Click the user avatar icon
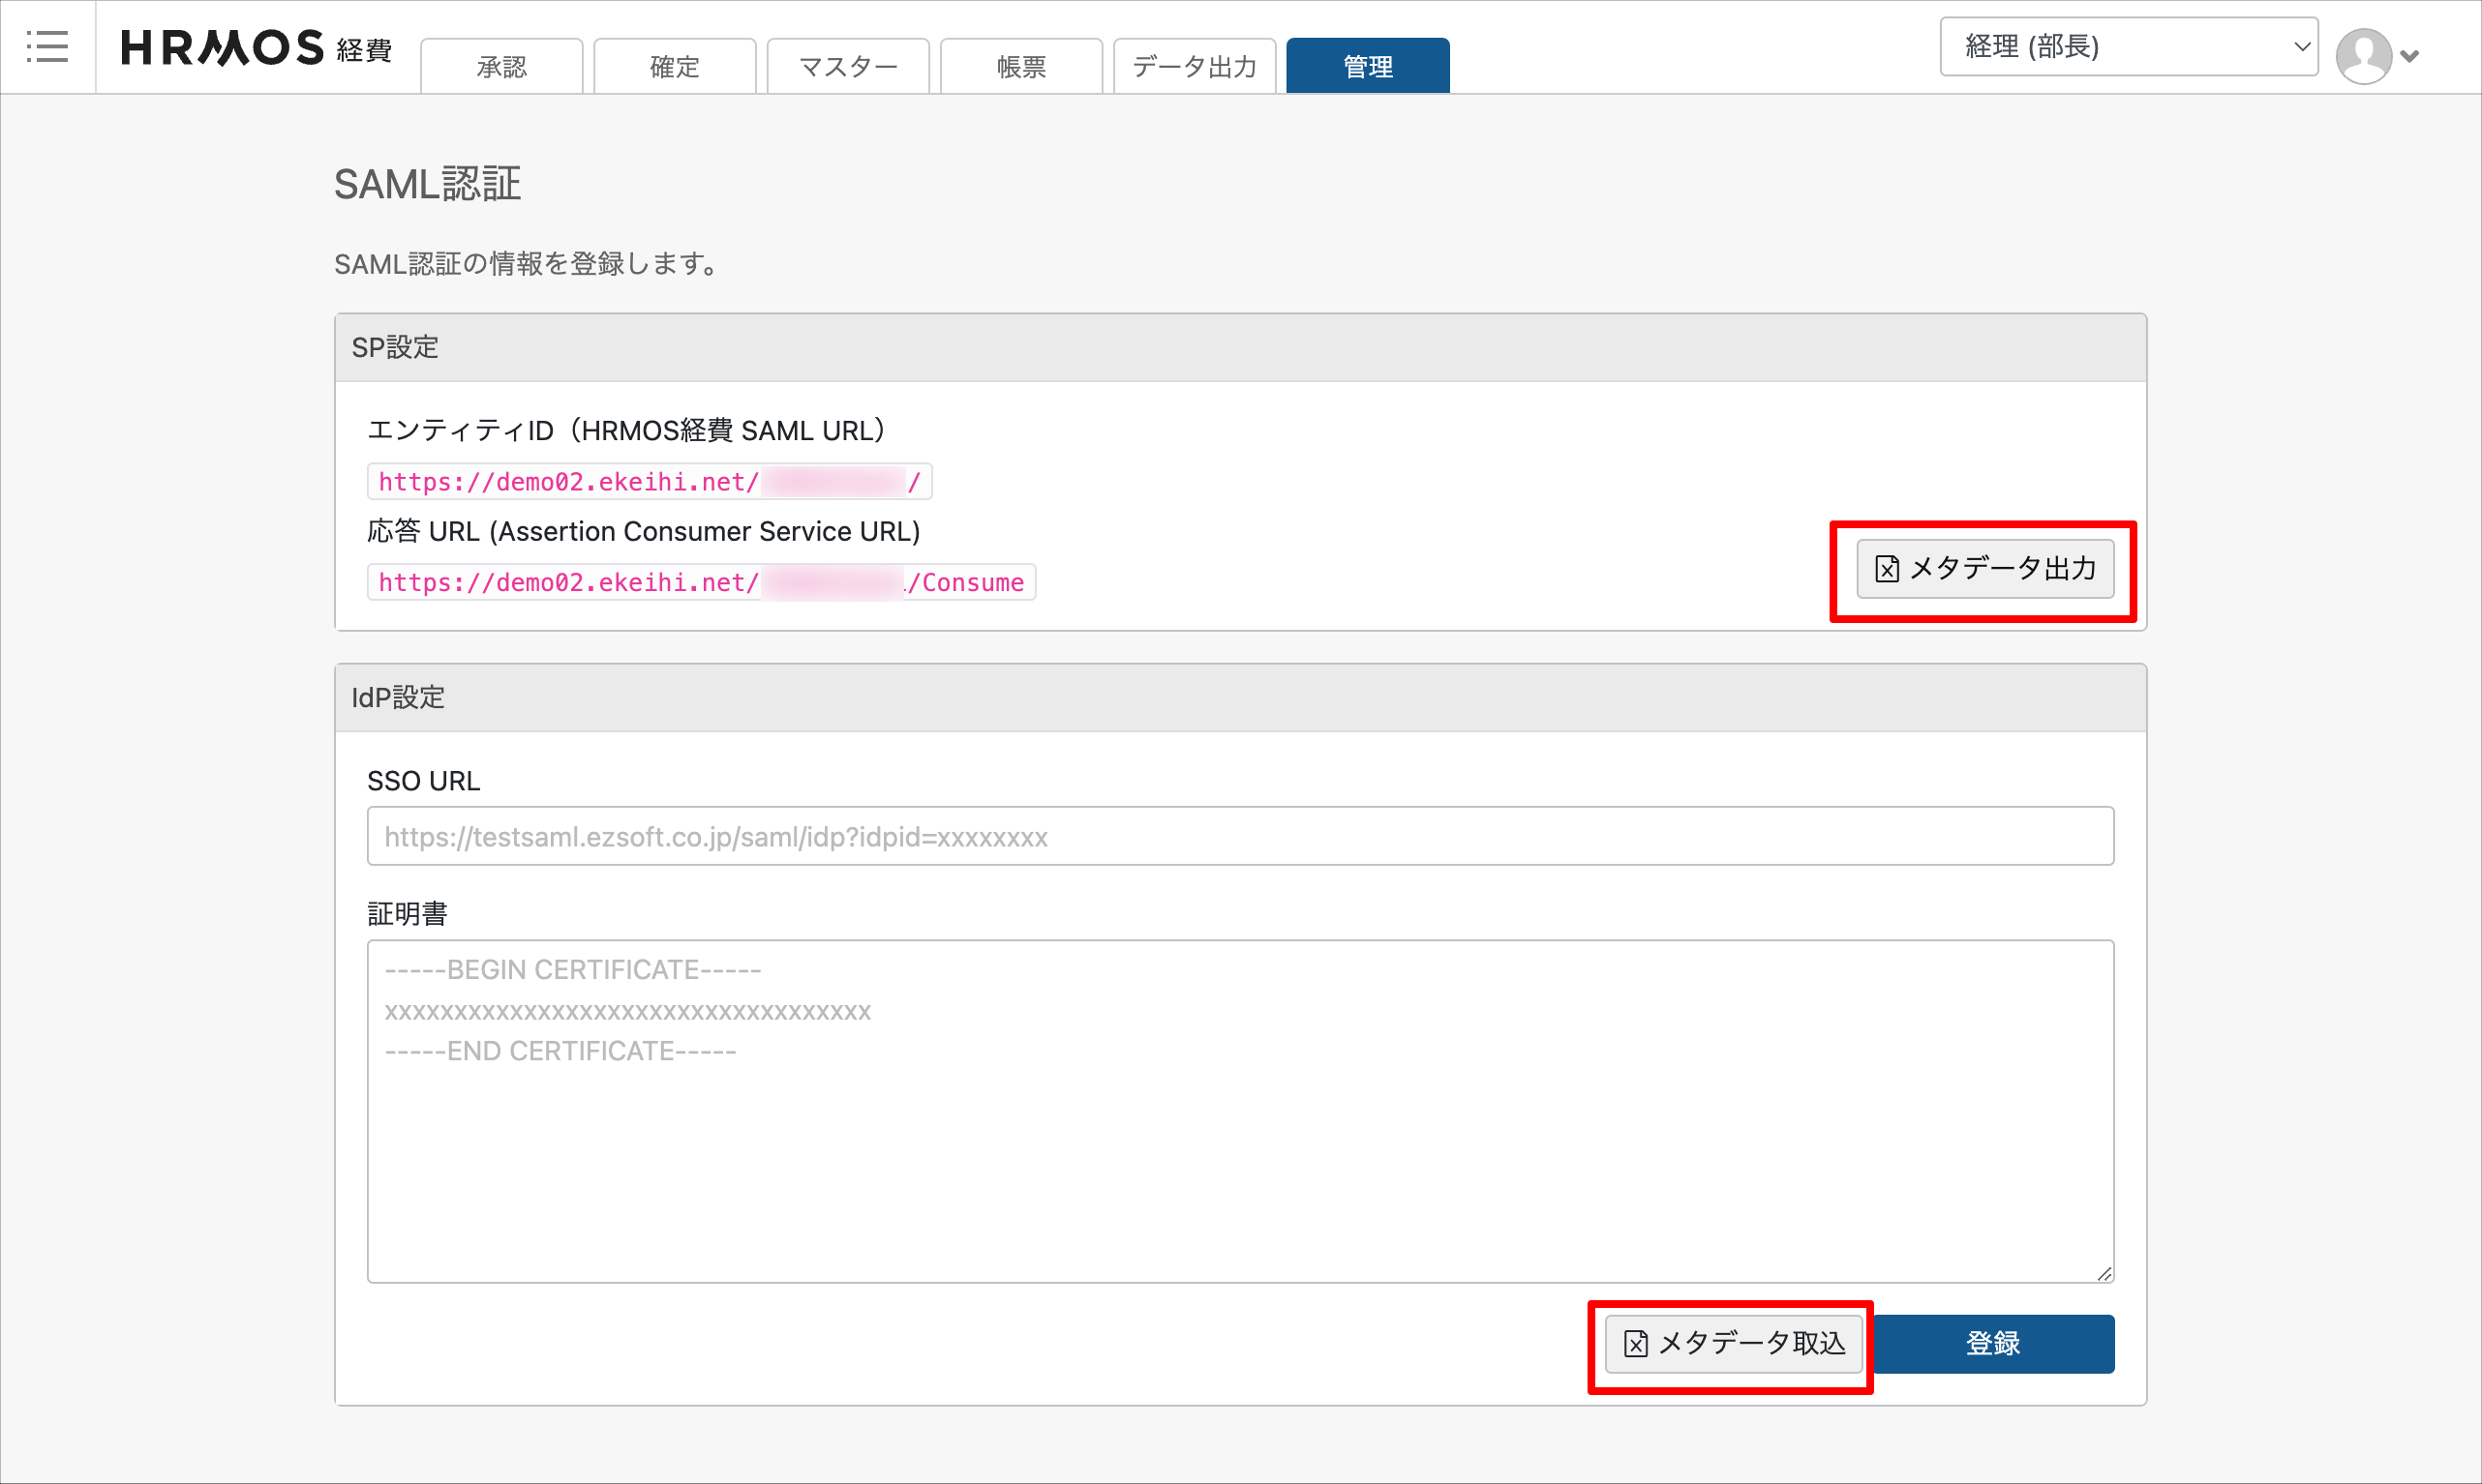2482x1484 pixels. [x=2362, y=56]
